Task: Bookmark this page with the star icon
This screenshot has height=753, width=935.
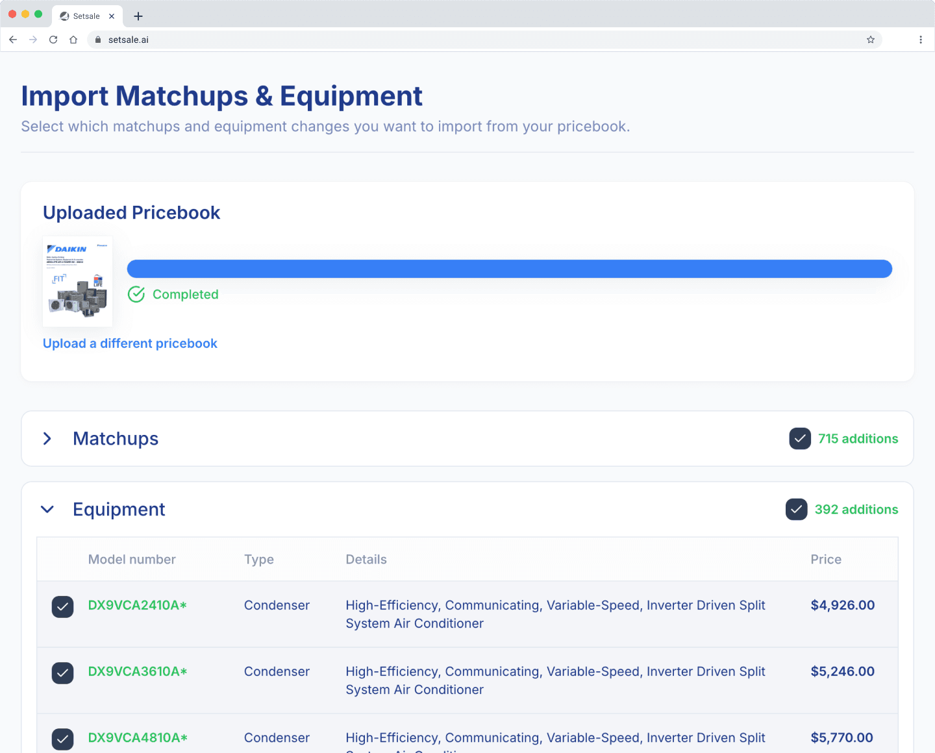Action: tap(871, 40)
